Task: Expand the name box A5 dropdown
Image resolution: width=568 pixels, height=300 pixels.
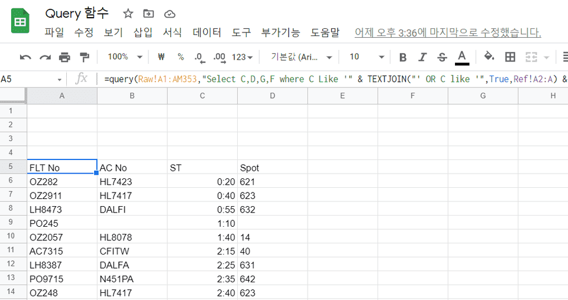Action: pos(59,80)
